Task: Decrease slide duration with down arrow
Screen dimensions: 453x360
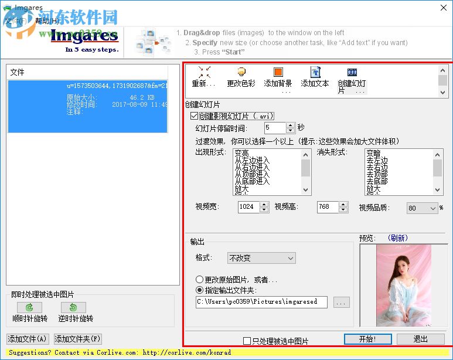Action: [290, 131]
